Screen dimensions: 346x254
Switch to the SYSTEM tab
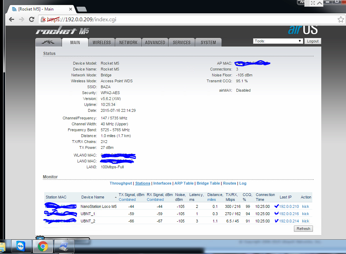click(x=208, y=42)
